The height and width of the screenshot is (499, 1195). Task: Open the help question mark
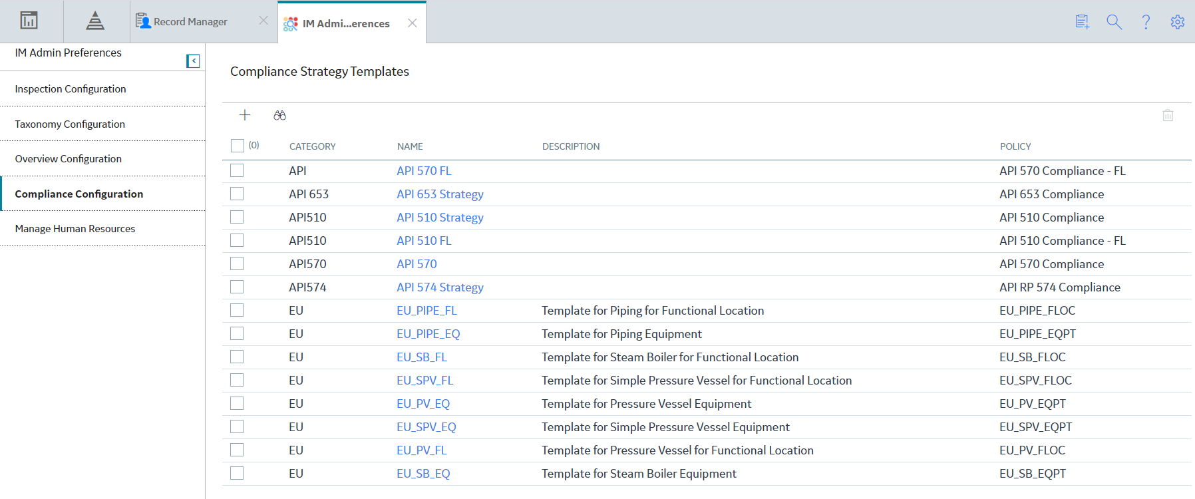[1146, 22]
